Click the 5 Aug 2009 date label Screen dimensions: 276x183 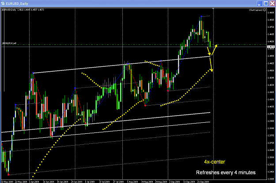point(132,182)
